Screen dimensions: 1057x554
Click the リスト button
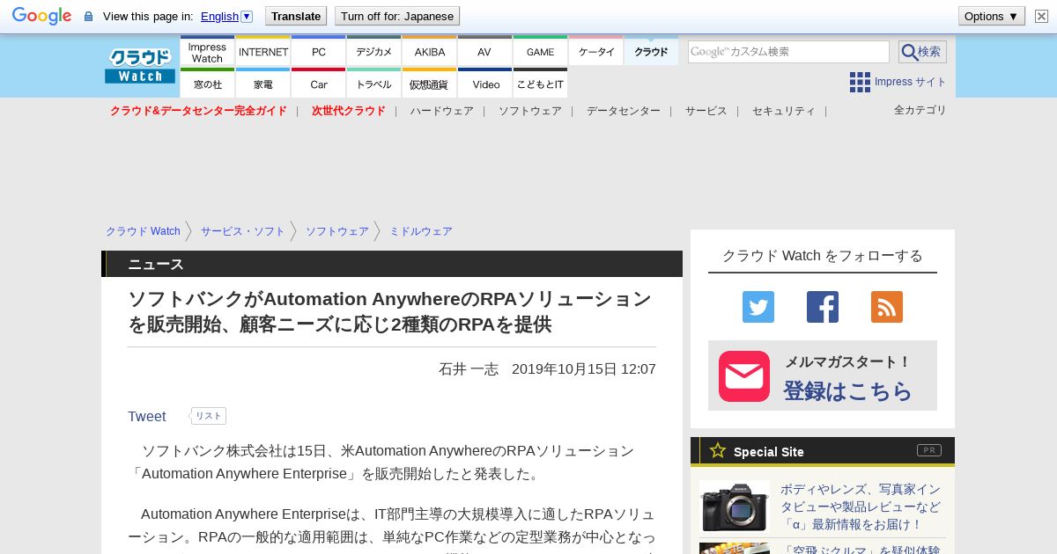click(209, 416)
